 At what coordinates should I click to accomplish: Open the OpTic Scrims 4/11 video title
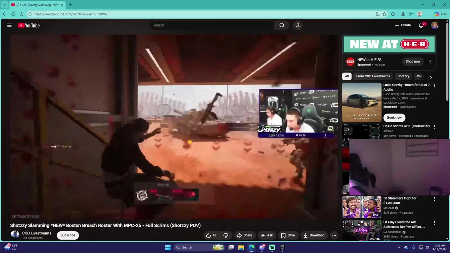[406, 126]
